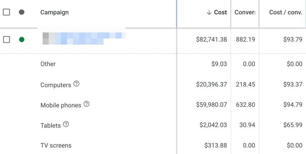
Task: Open the Mobile phones help question icon
Action: [86, 104]
